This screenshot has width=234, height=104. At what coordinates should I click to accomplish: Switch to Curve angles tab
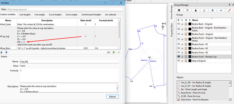point(72,15)
